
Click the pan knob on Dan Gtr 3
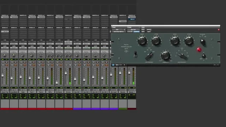(95, 56)
